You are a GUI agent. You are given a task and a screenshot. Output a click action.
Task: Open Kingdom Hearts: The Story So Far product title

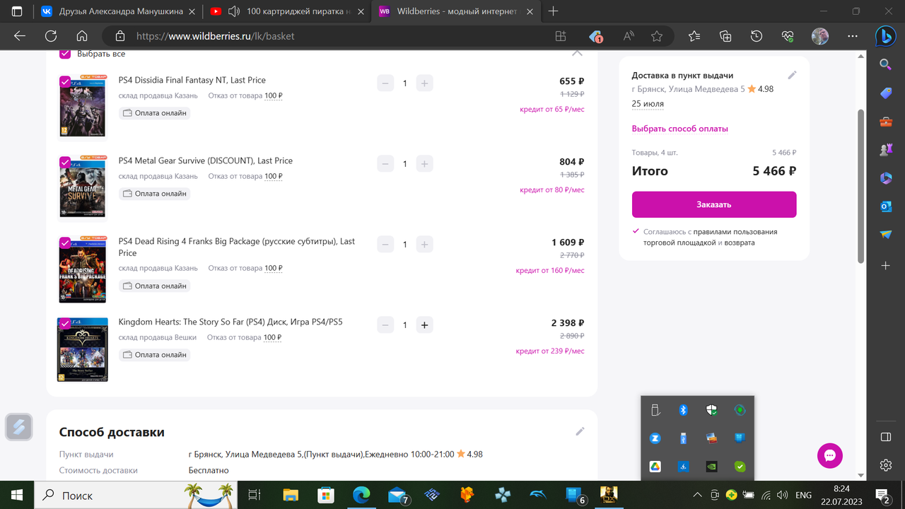tap(230, 322)
